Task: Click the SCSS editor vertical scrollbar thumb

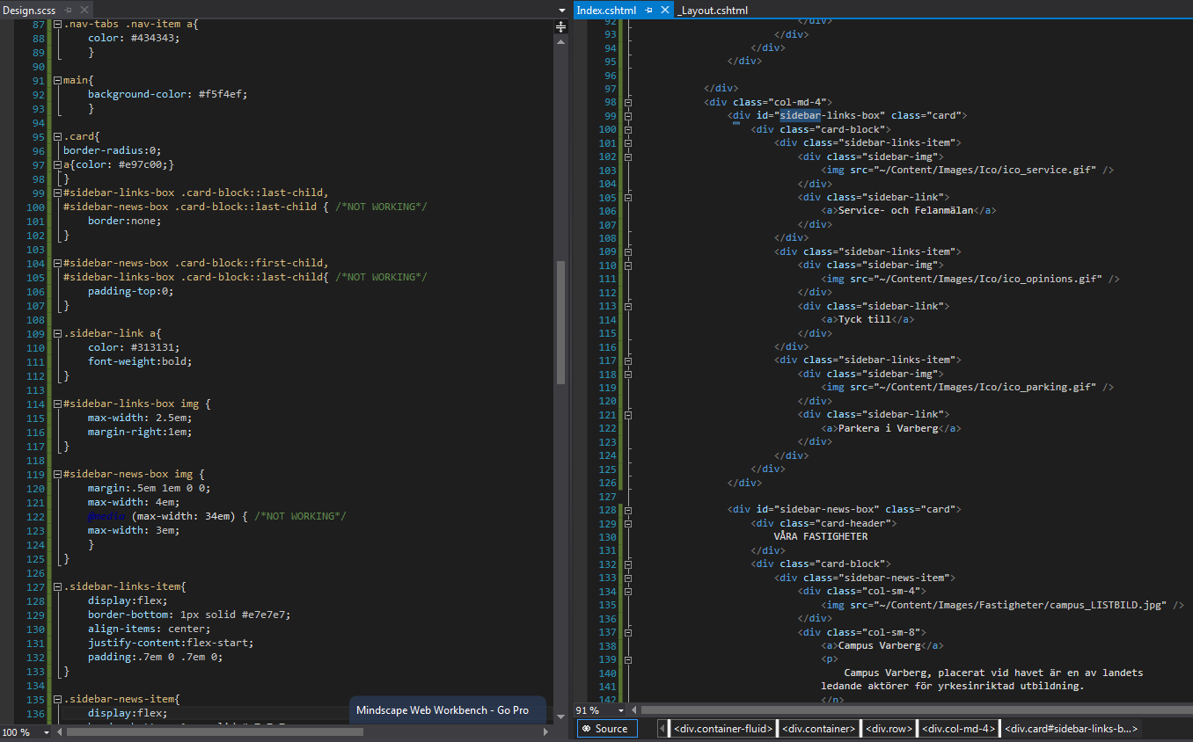Action: tap(560, 323)
